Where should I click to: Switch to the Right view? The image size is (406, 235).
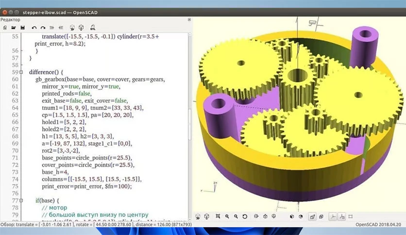[x=256, y=217]
